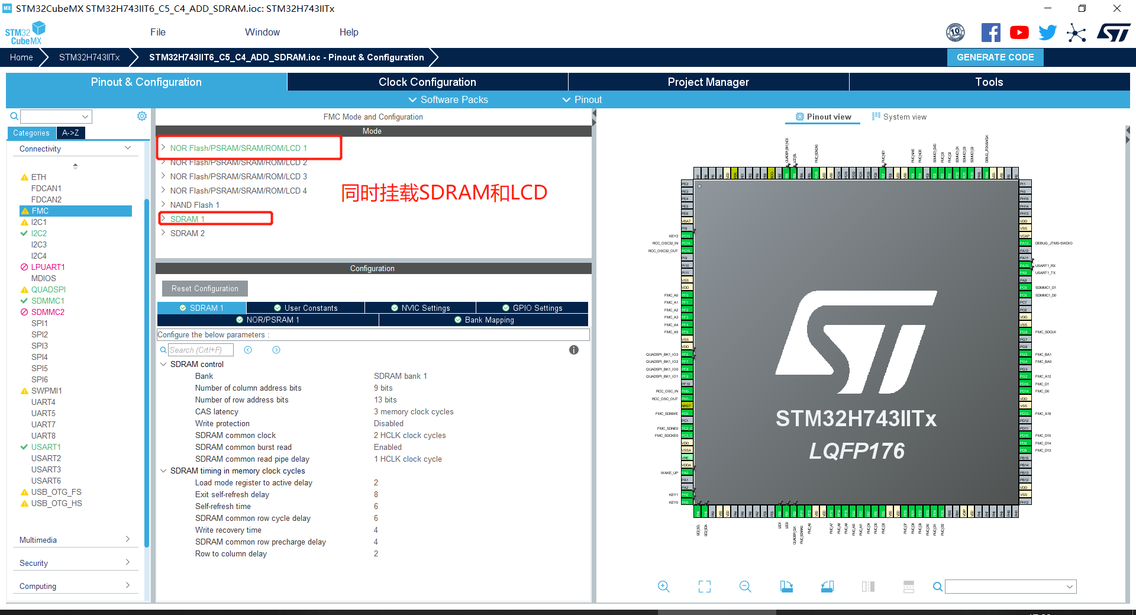Expand the NAND Flash 1 mode

(163, 205)
